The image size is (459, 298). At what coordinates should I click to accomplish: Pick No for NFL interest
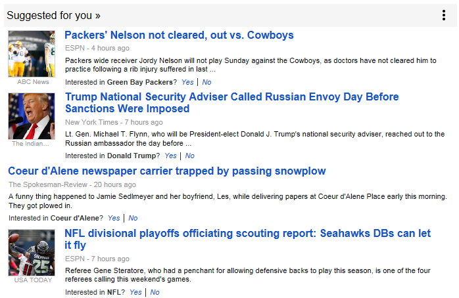tap(155, 292)
